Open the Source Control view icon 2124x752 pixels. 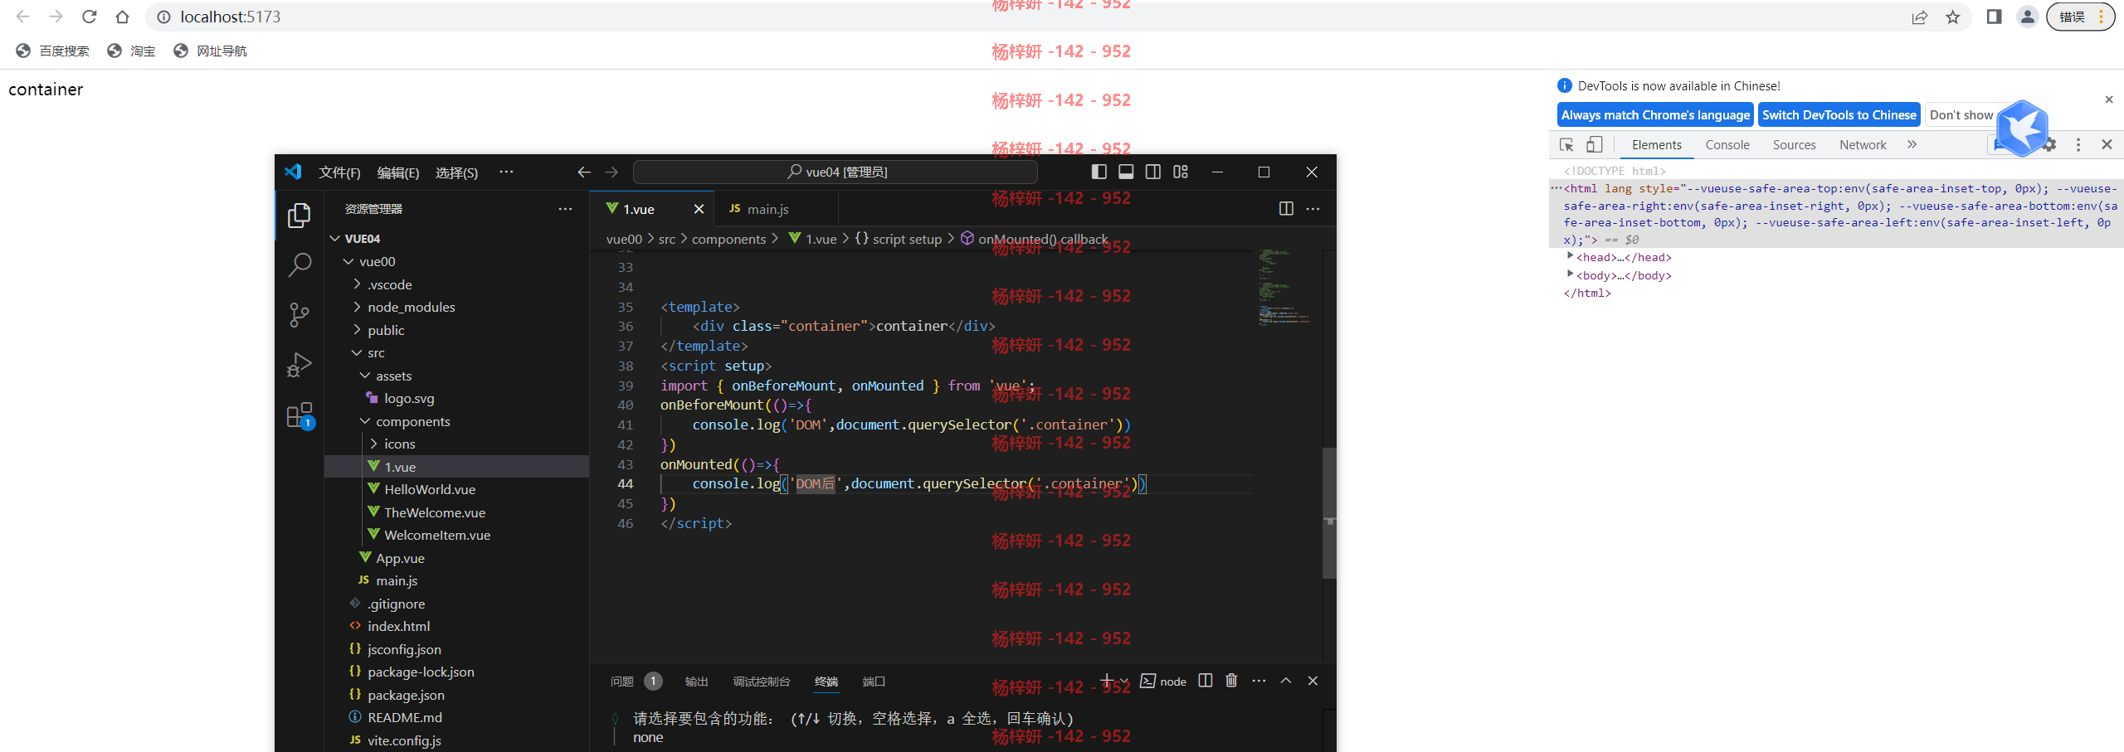coord(300,315)
